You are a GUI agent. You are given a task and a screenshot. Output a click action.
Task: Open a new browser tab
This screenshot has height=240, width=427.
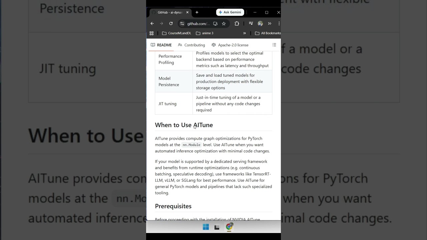(x=197, y=12)
